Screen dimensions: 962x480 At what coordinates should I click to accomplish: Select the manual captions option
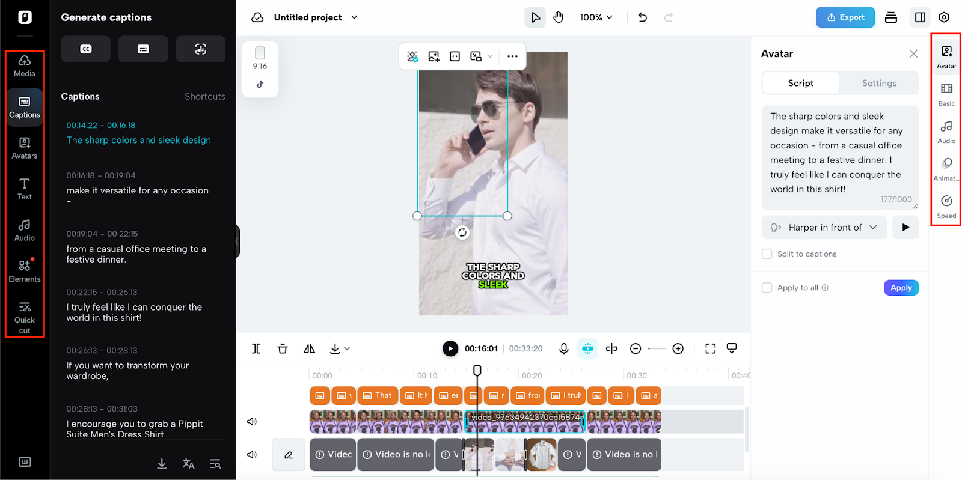[143, 49]
